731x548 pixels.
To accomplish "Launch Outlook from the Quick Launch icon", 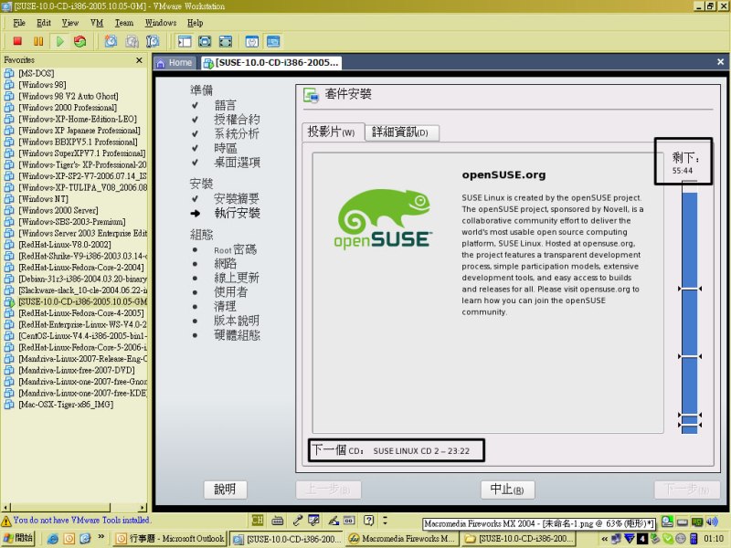I will pyautogui.click(x=69, y=539).
